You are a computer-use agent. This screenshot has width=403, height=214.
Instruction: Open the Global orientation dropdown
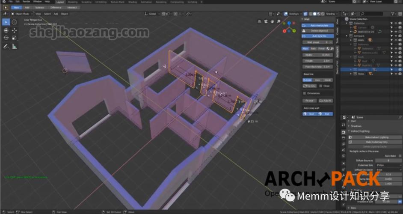coord(152,14)
